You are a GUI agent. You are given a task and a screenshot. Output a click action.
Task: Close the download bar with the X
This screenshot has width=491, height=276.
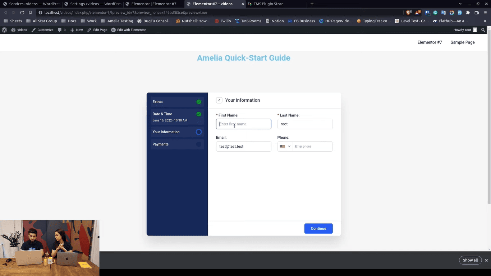tap(486, 260)
